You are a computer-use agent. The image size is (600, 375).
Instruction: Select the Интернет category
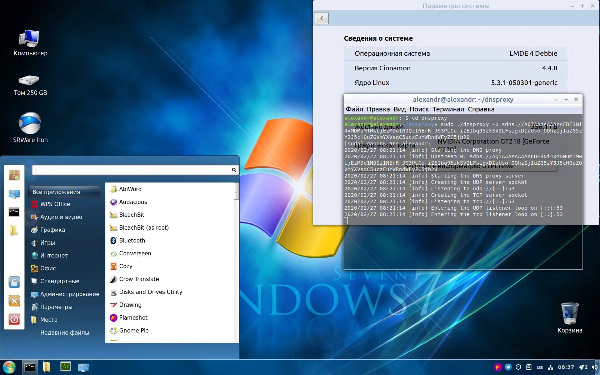pos(64,255)
